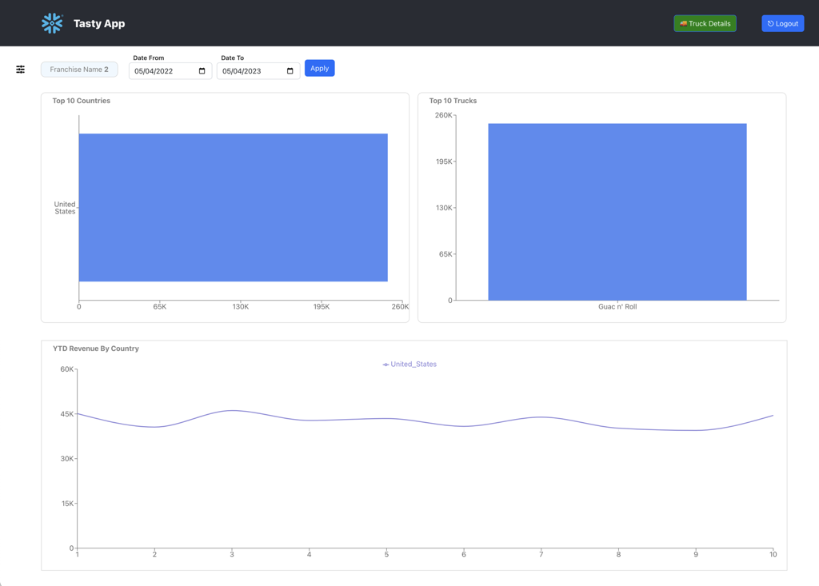Click the Top 10 Countries chart heading

[x=82, y=101]
